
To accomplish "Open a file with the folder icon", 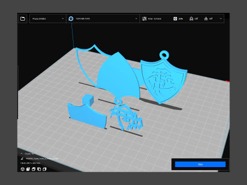I will [23, 18].
